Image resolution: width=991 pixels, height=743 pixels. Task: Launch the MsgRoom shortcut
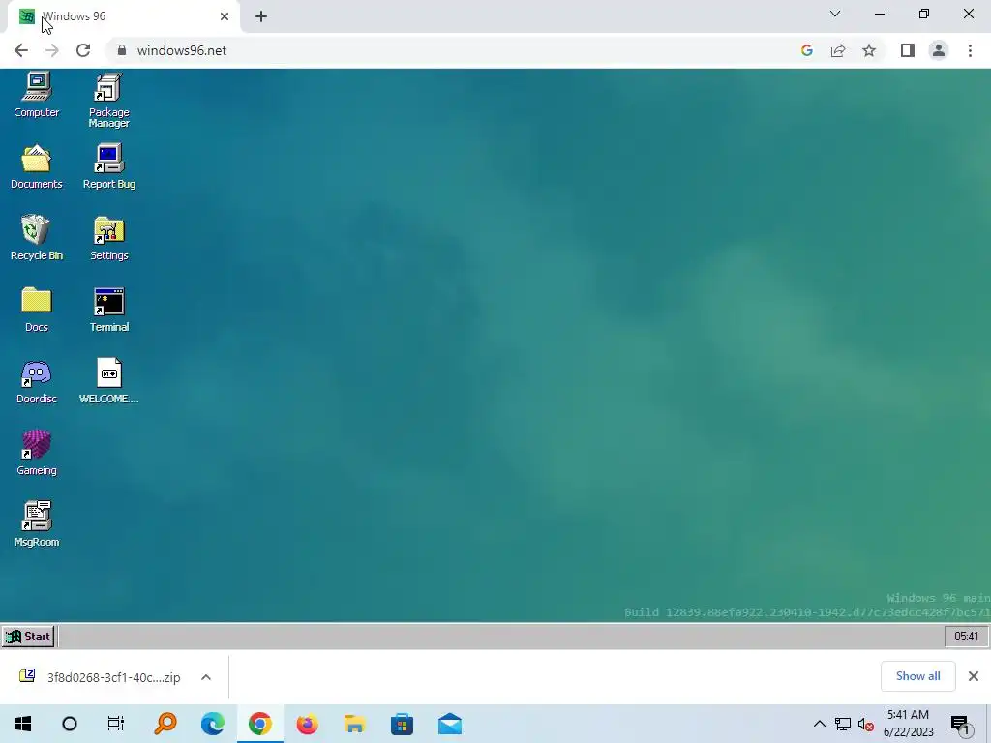(x=37, y=524)
